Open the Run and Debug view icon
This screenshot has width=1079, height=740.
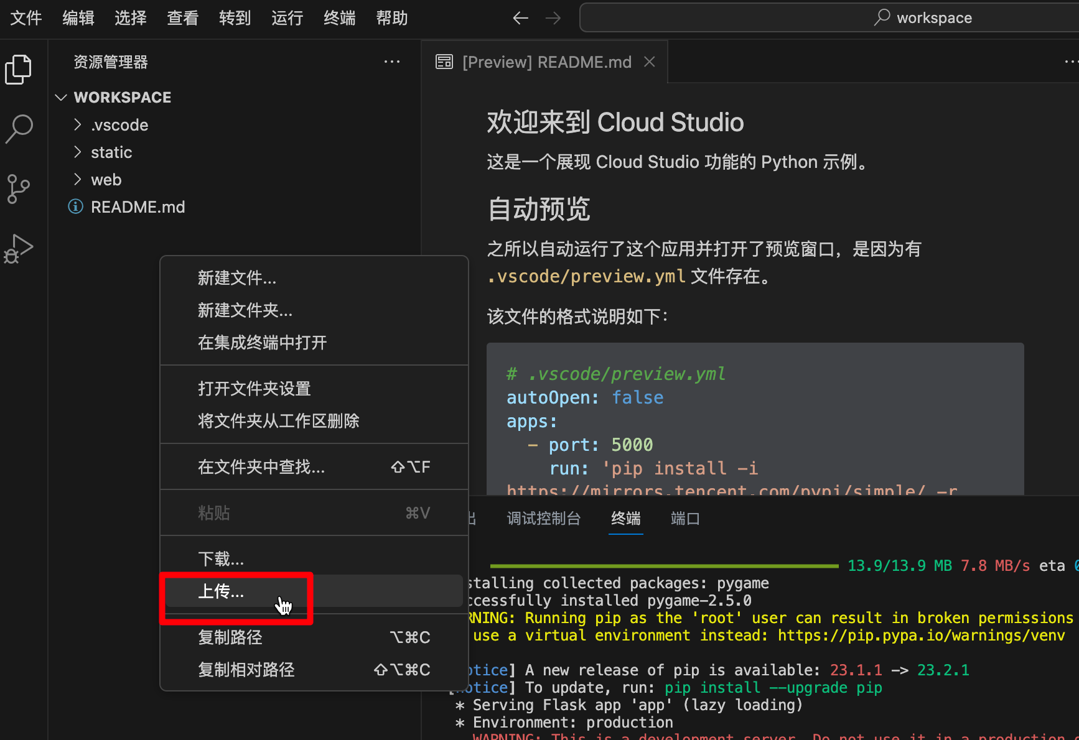pyautogui.click(x=19, y=249)
